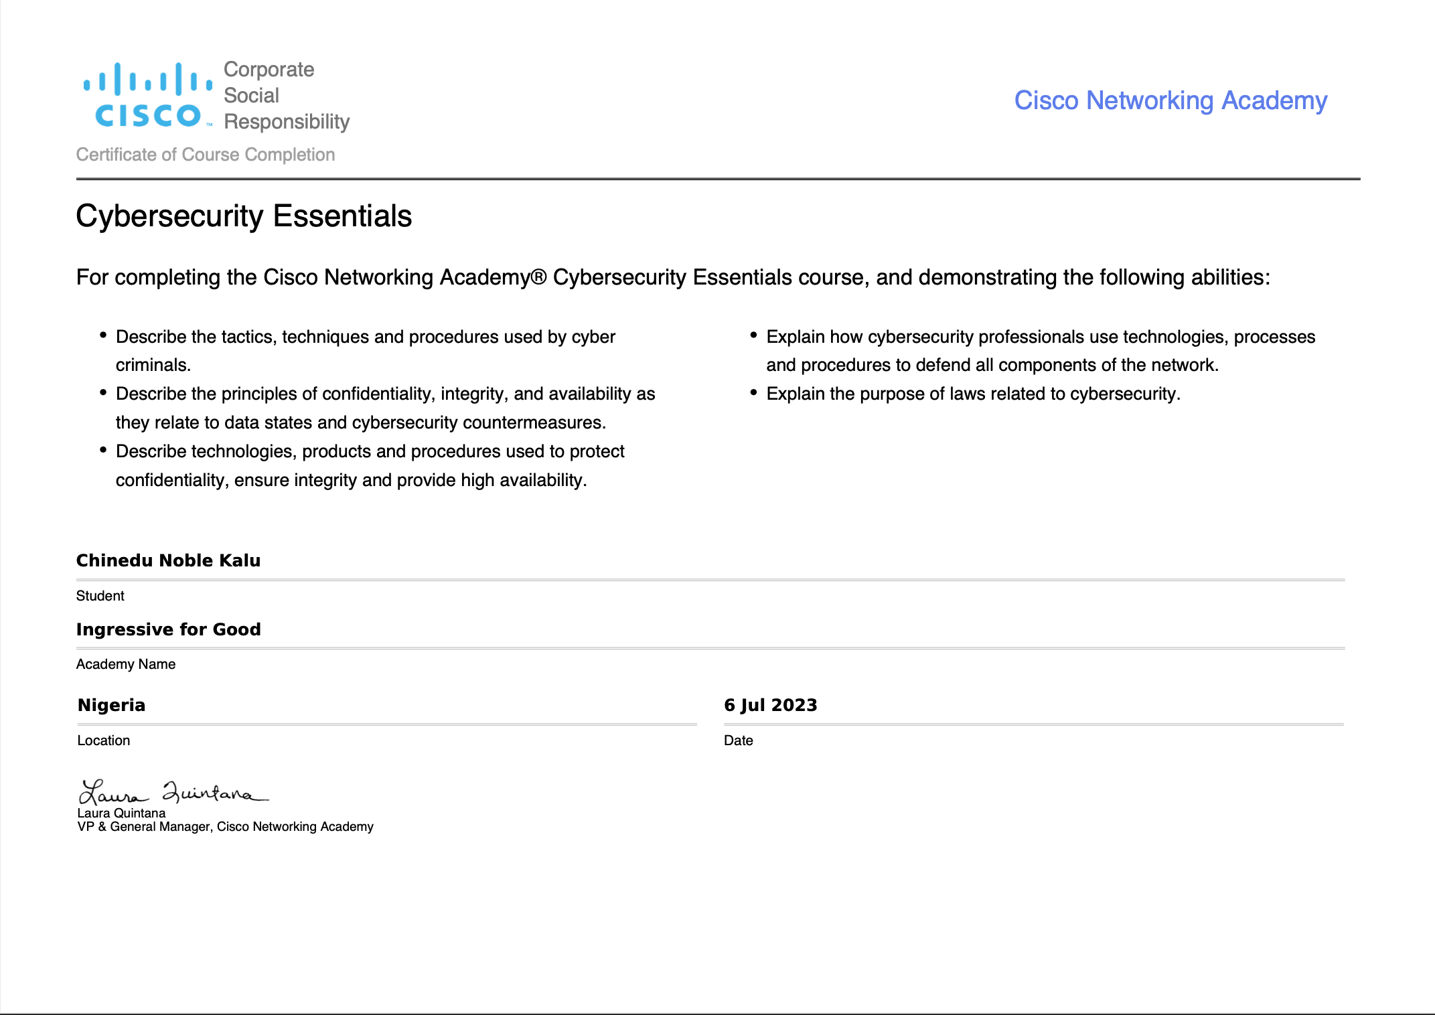The image size is (1435, 1015).
Task: Click the printed name Laura Quintana
Action: tap(121, 813)
